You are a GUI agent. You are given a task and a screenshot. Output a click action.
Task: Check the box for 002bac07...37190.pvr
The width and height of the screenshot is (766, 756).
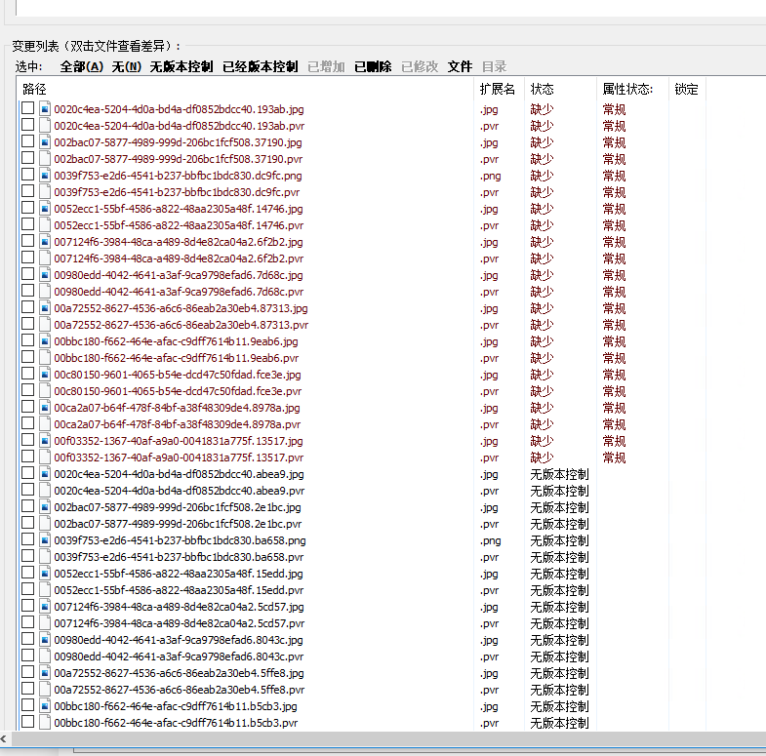28,158
